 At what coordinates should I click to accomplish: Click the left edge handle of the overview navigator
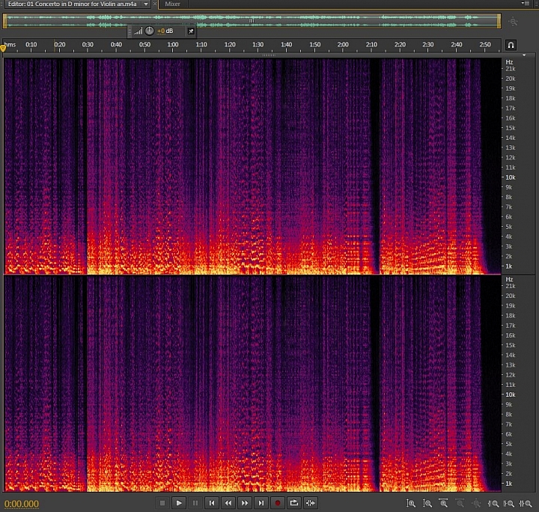(4, 21)
